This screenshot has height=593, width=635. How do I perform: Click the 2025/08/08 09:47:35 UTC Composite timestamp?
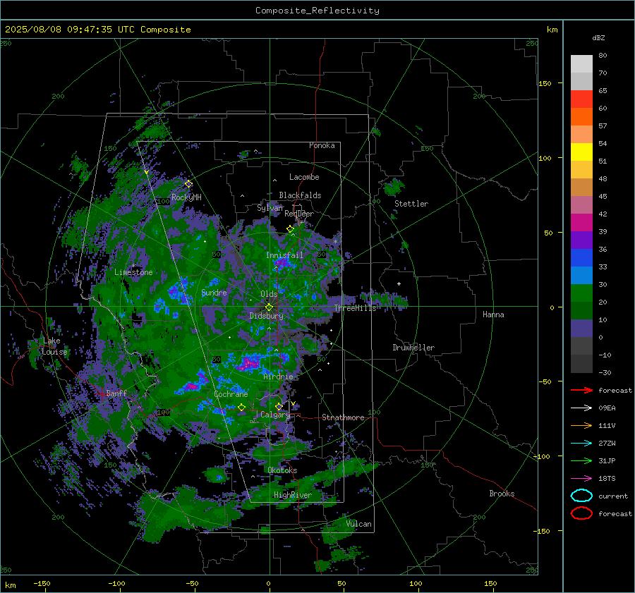coord(97,30)
